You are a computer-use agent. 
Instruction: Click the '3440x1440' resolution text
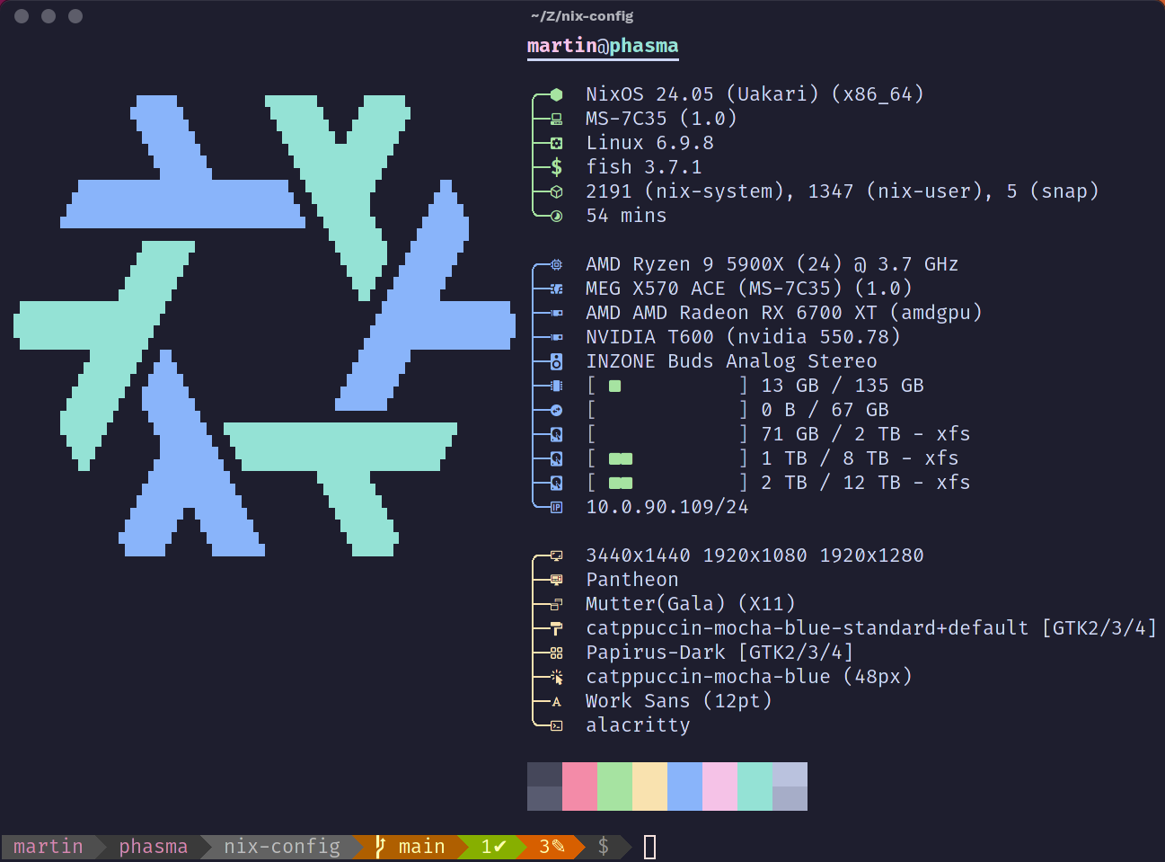pos(638,555)
